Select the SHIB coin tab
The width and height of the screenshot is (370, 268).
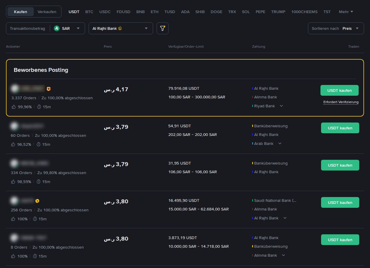click(x=200, y=12)
